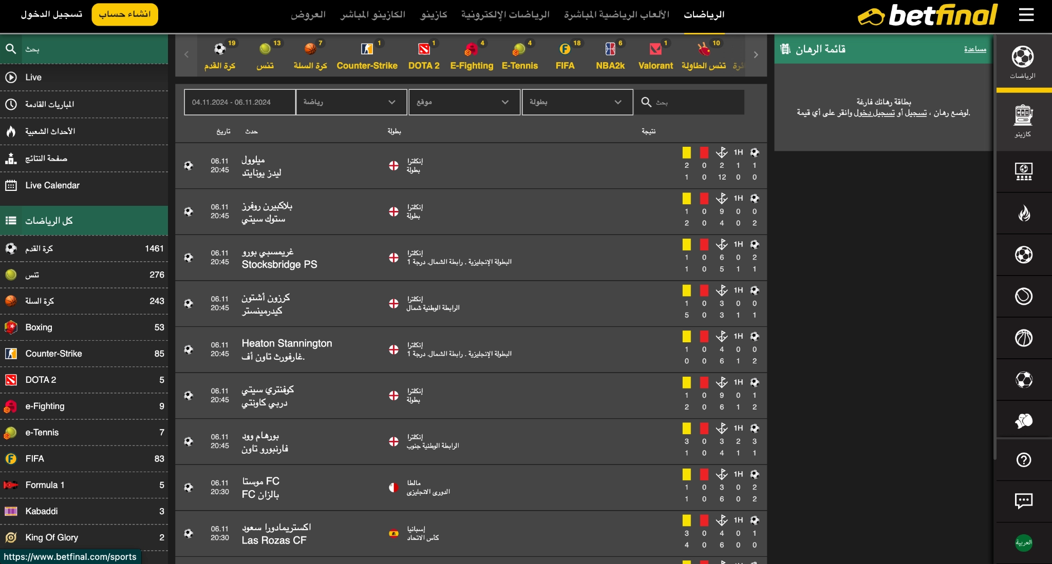Open results page in left menu

pos(84,158)
